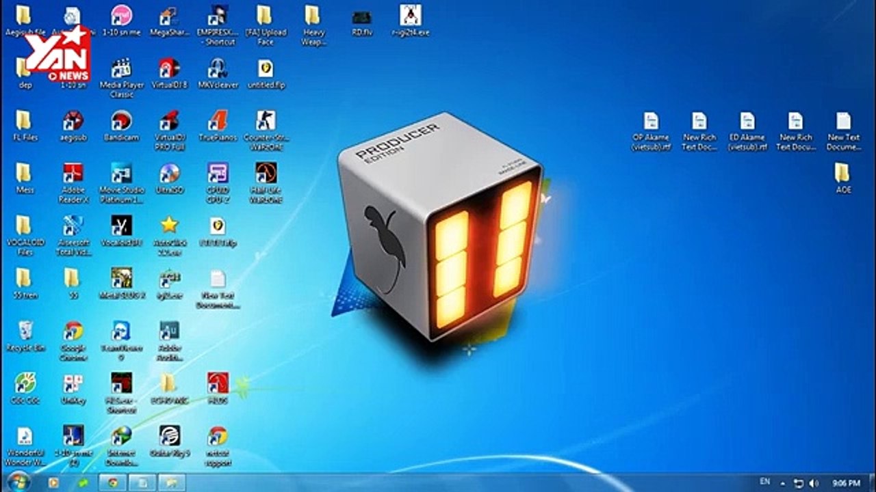Viewport: 876px width, 492px height.
Task: Open the Bandicam shortcut
Action: (121, 126)
